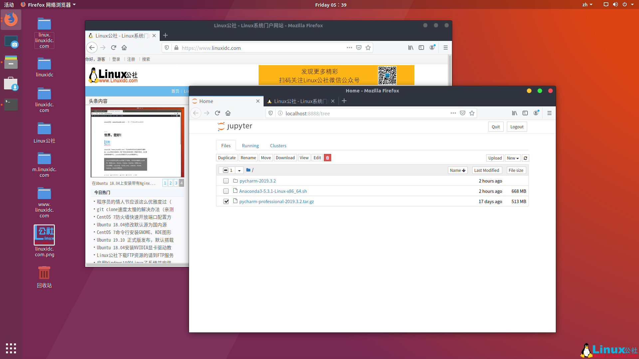This screenshot has width=639, height=359.
Task: Click the Quit button in Jupyter
Action: pos(496,127)
